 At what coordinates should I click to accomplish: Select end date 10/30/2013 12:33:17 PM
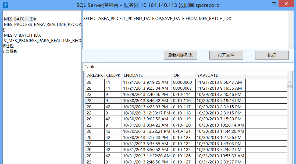point(147,113)
